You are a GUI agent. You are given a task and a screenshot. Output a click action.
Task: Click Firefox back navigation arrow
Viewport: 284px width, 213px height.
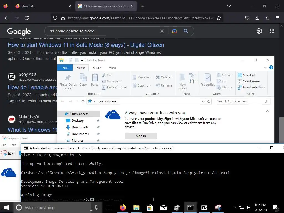pos(7,18)
